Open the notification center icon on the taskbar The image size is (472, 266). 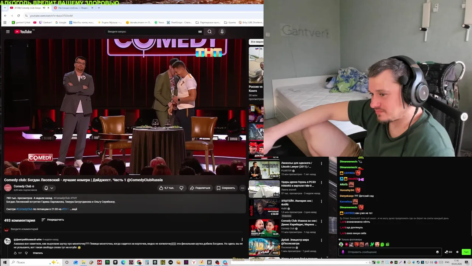(466, 262)
